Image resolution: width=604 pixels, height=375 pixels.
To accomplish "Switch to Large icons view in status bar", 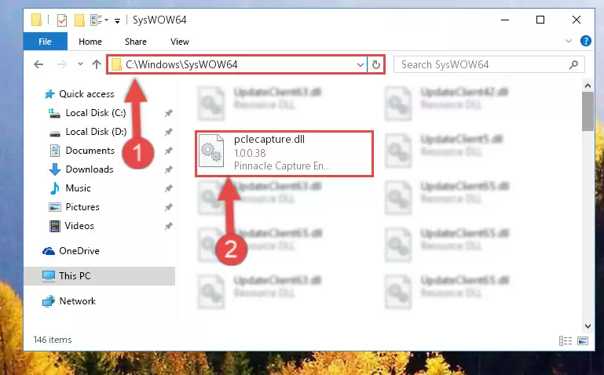I will pyautogui.click(x=583, y=340).
